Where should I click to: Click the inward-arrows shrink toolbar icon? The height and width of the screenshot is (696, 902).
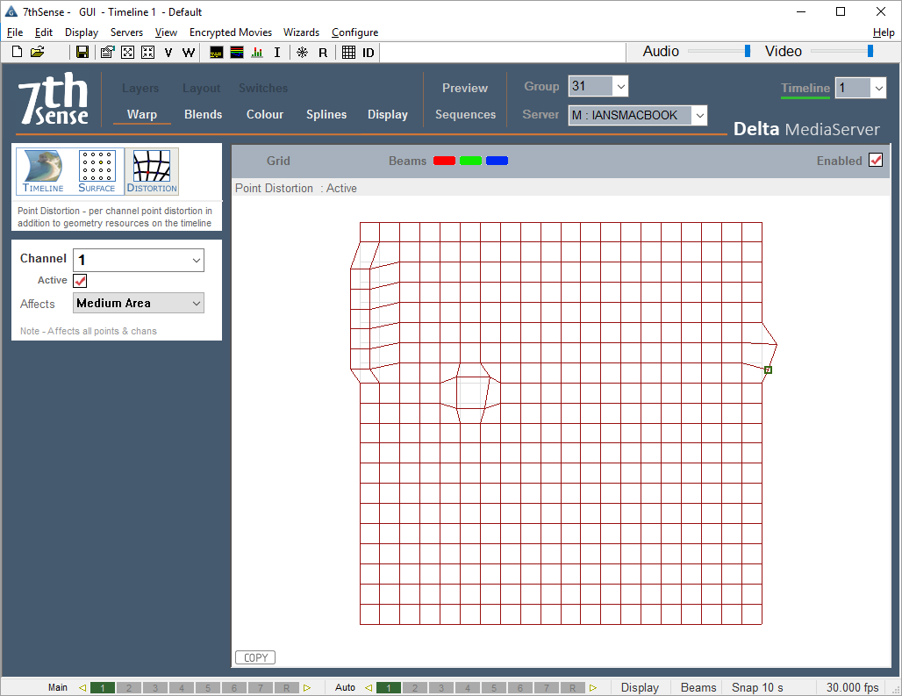click(147, 53)
